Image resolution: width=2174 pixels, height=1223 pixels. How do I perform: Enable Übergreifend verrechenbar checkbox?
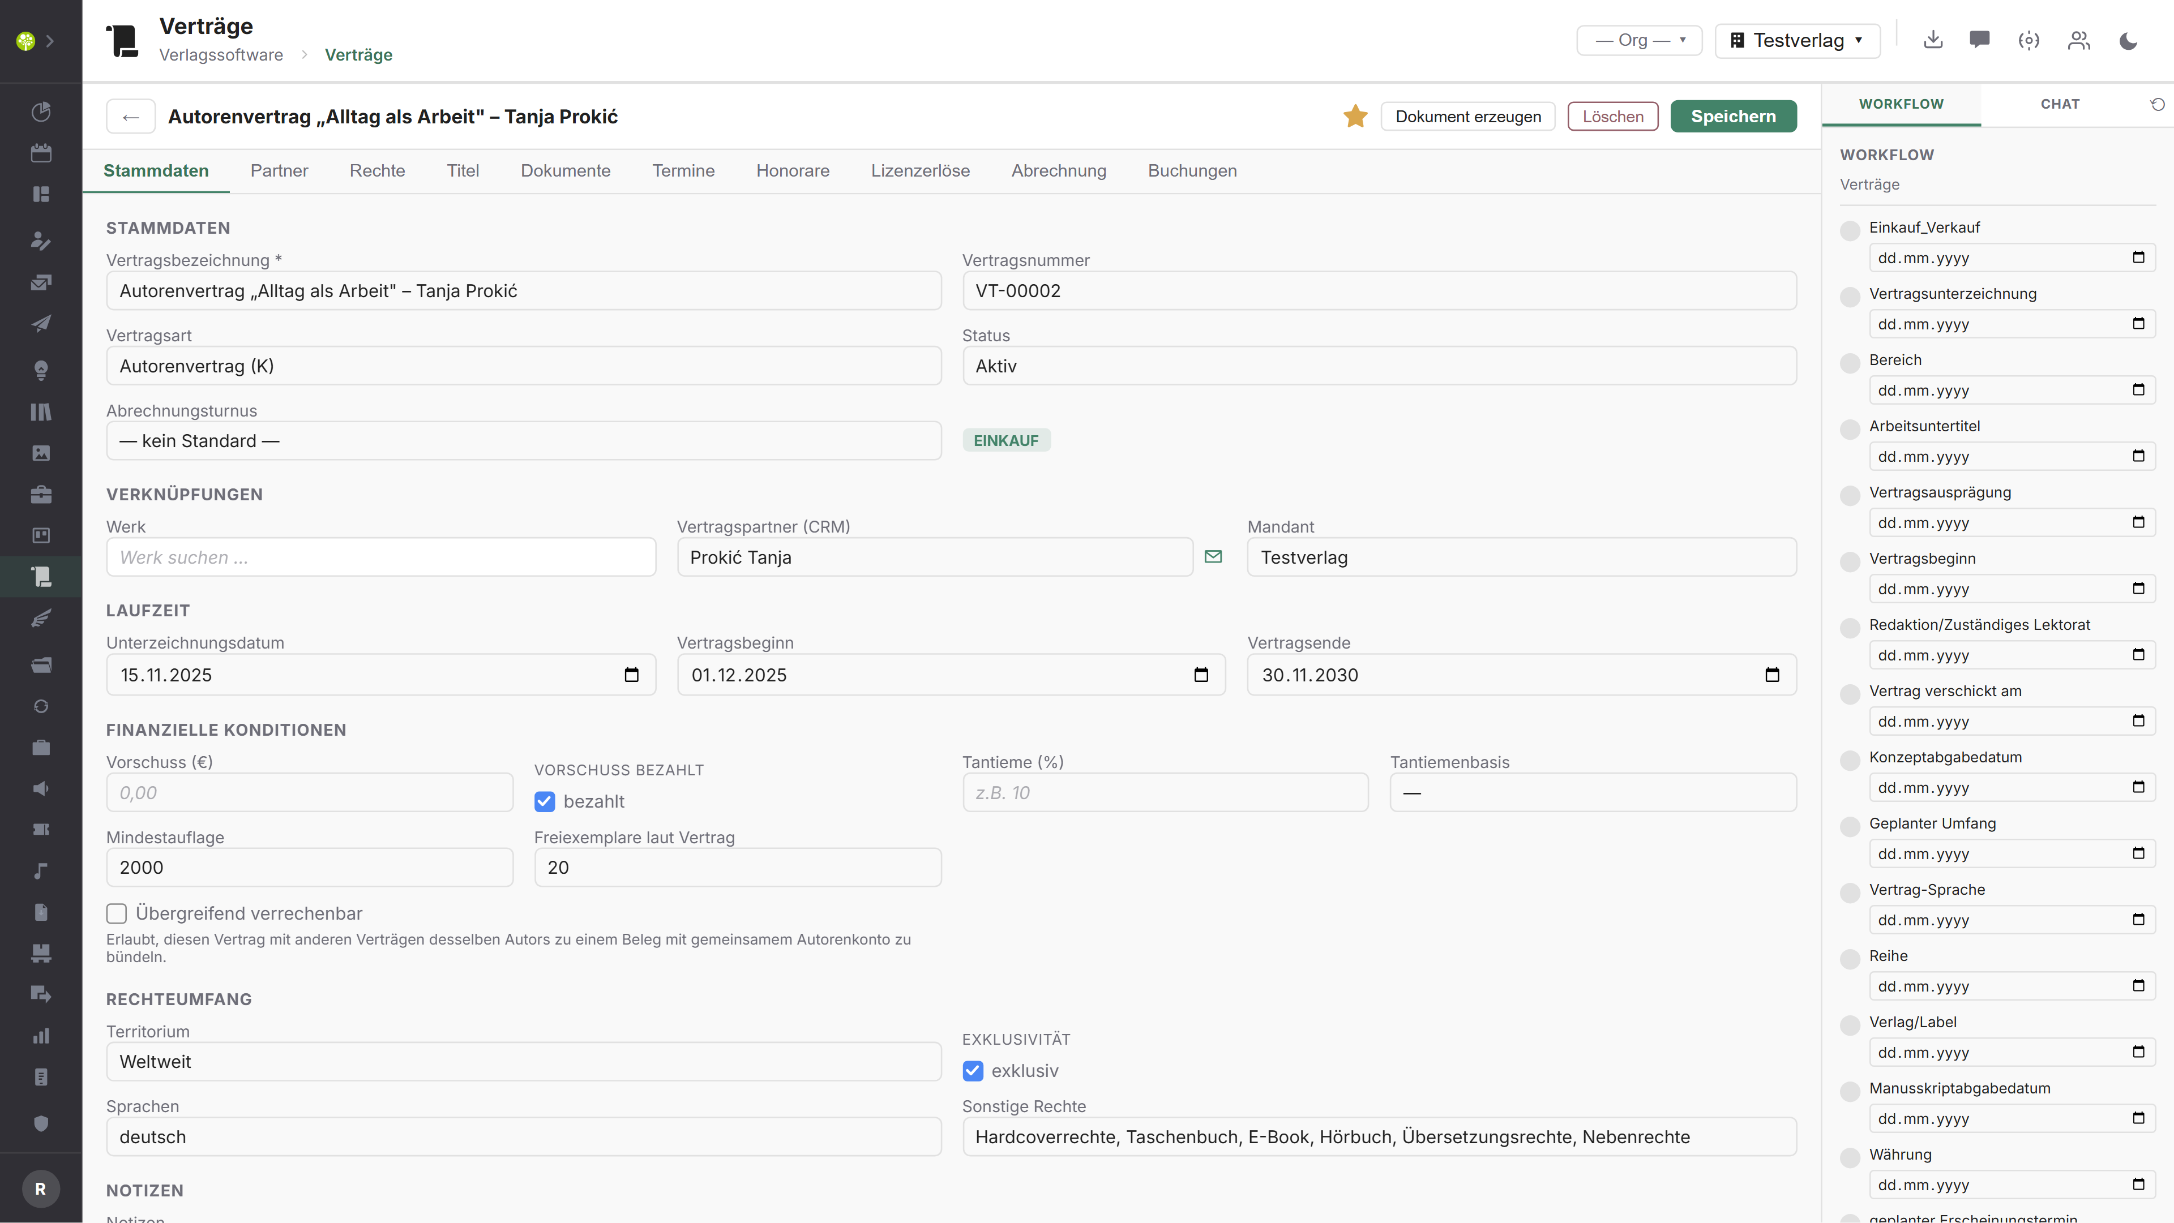(117, 913)
